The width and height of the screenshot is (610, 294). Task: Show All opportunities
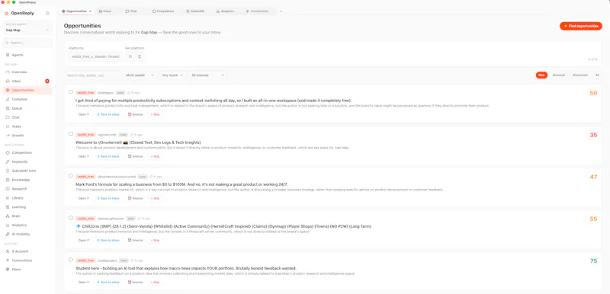coord(597,75)
